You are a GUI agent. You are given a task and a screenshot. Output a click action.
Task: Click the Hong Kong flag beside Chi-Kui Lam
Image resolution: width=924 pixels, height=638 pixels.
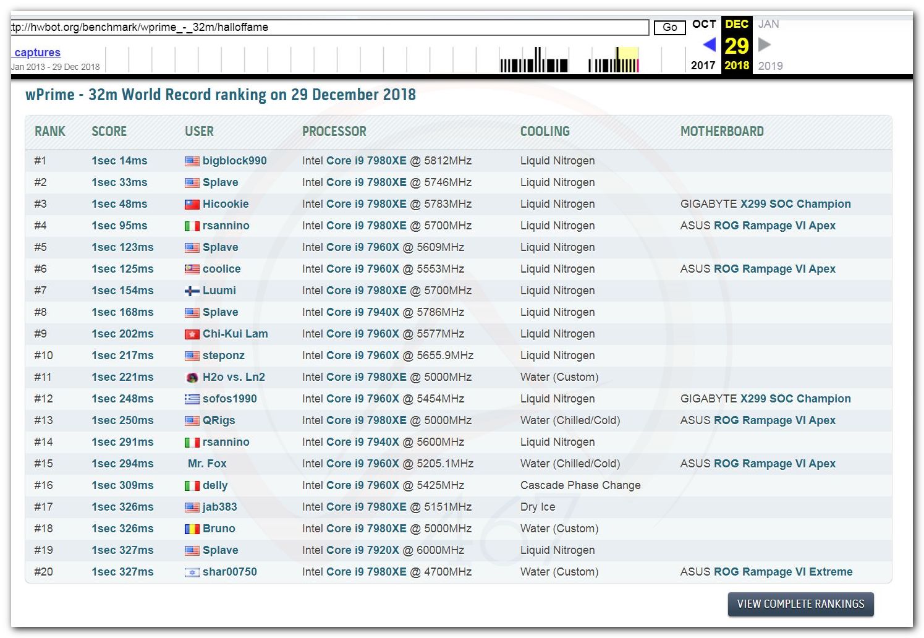(x=192, y=334)
